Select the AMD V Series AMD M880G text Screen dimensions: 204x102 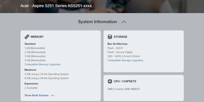coord(124,89)
